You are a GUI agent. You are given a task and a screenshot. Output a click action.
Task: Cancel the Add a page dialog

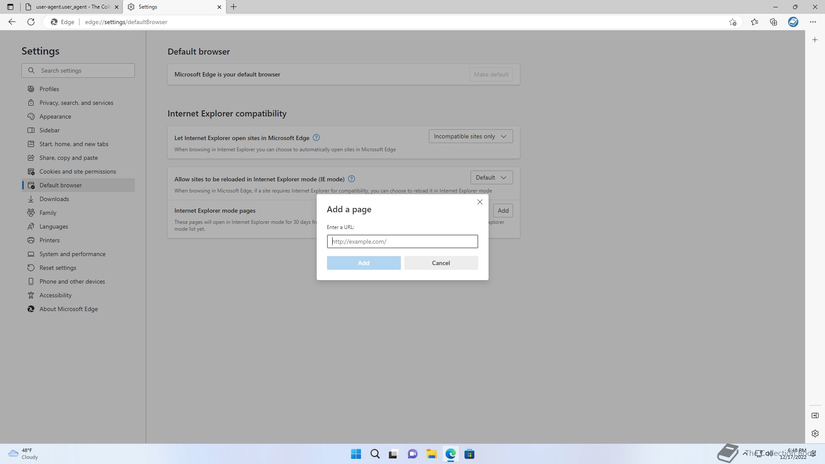(x=441, y=263)
